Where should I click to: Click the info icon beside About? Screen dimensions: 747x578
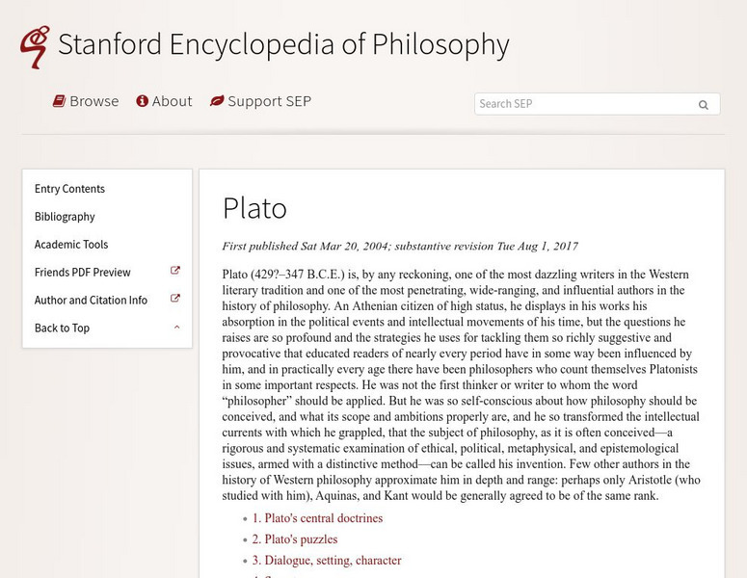point(142,101)
